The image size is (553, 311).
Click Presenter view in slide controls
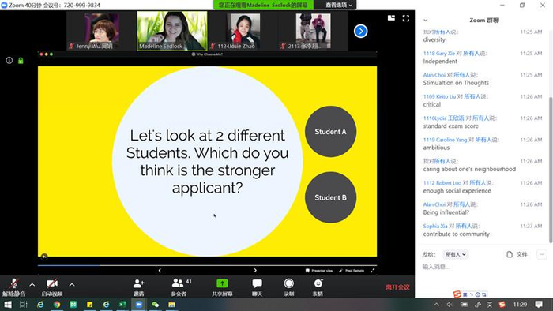pyautogui.click(x=319, y=271)
